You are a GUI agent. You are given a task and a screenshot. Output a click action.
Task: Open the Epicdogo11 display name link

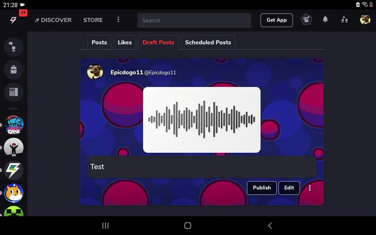pyautogui.click(x=127, y=72)
